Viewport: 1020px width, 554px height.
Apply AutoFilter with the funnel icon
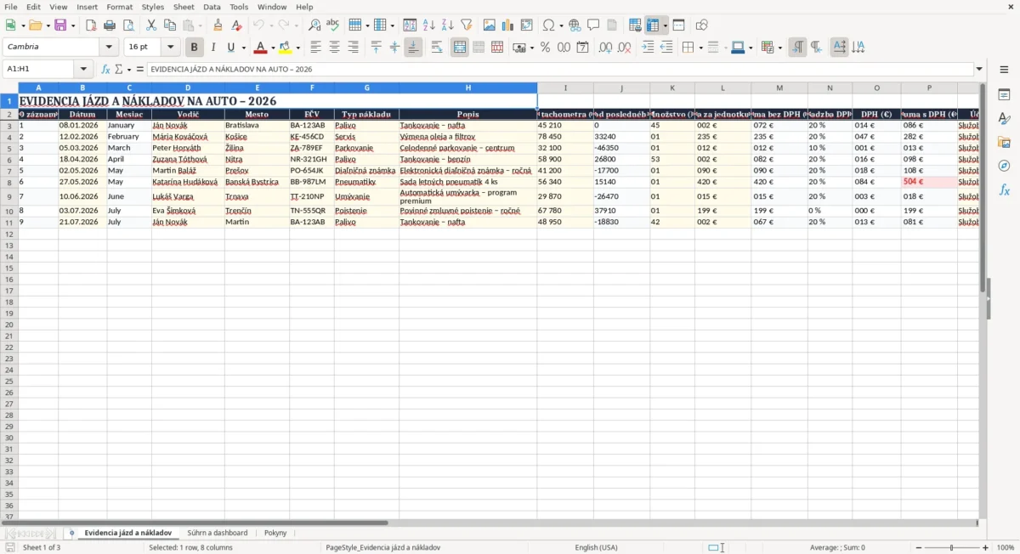click(466, 25)
